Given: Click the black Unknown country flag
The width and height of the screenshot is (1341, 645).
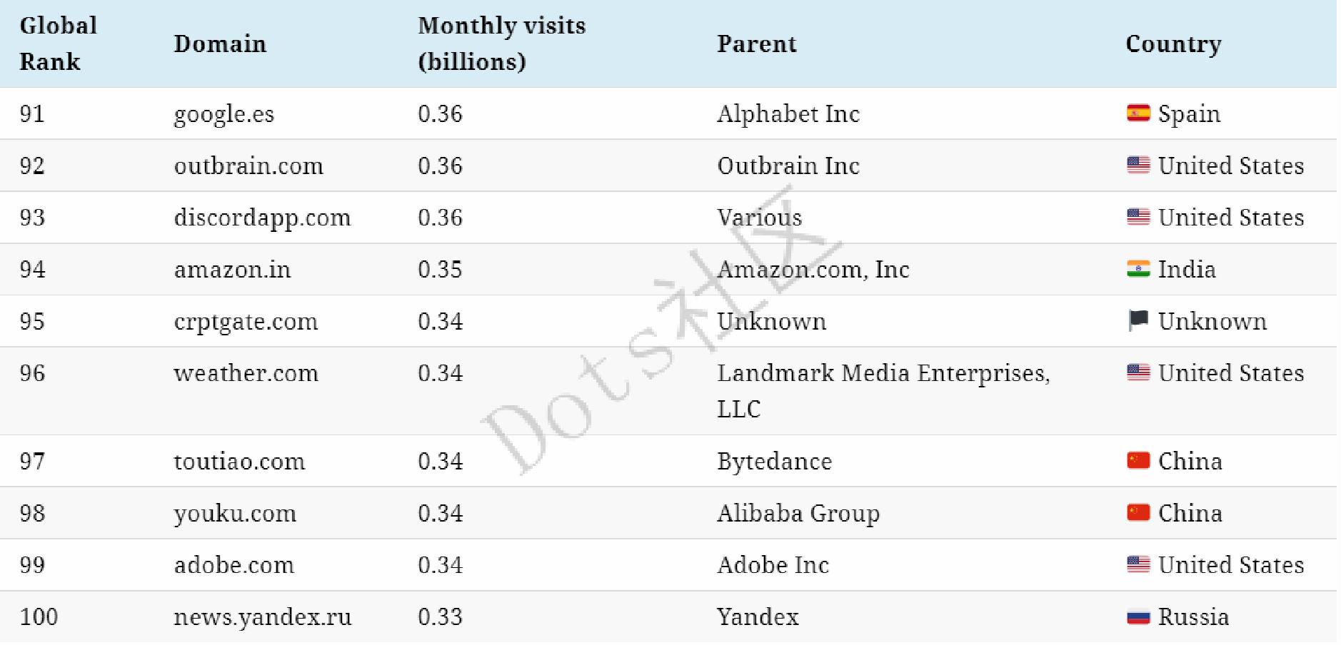Looking at the screenshot, I should coord(1138,321).
